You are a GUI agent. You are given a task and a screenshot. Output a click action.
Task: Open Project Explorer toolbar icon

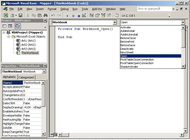[x=92, y=15]
